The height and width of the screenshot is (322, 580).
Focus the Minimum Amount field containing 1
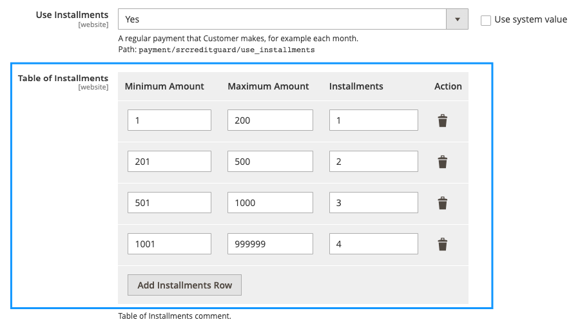pyautogui.click(x=169, y=120)
